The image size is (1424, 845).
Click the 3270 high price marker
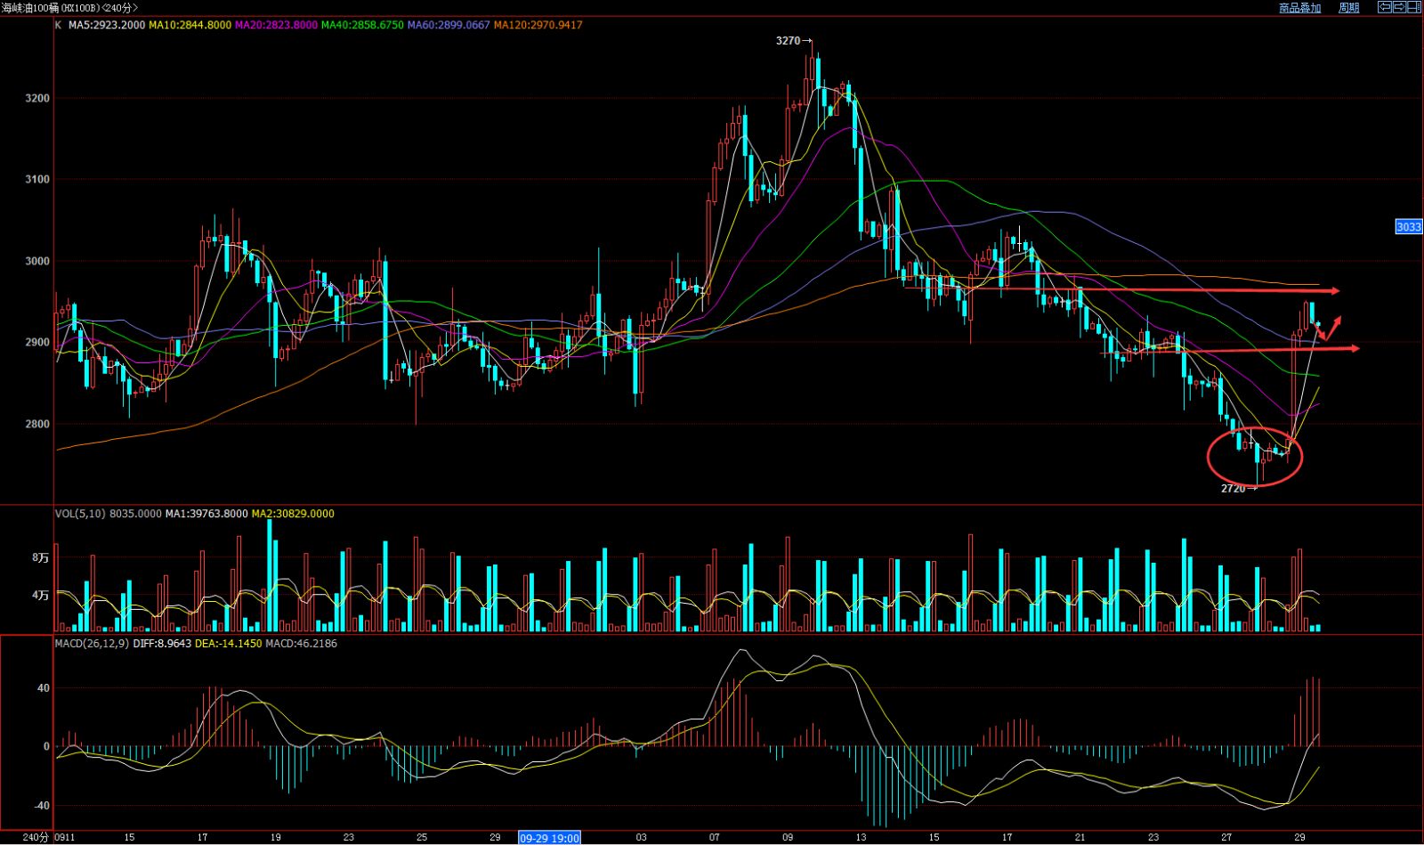[794, 41]
